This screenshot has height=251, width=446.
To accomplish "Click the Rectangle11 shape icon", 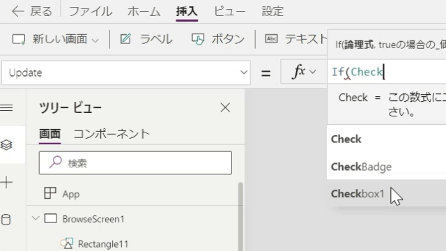I will point(67,243).
